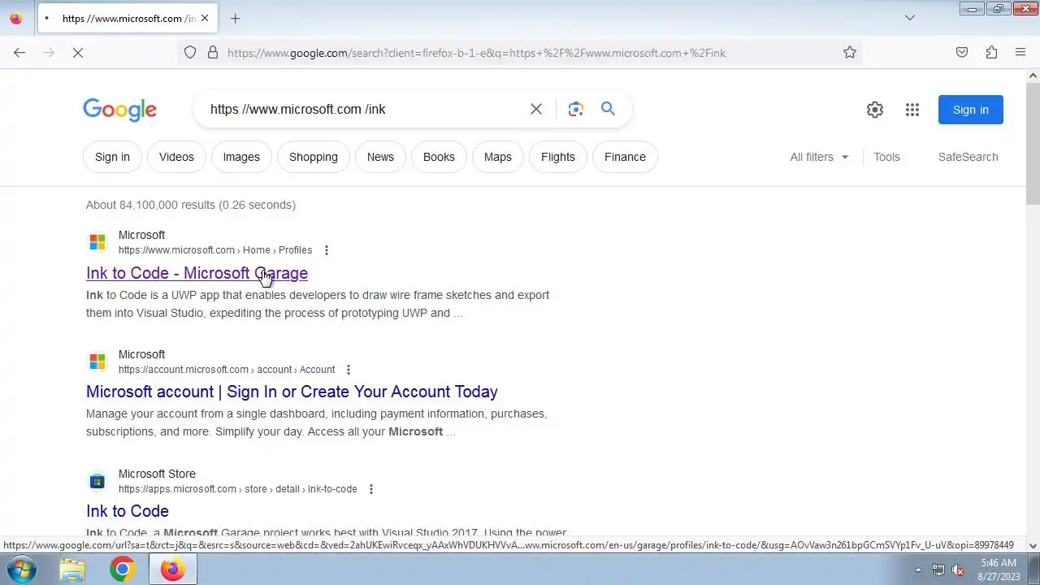Switch to Books results
1040x585 pixels.
tap(439, 157)
